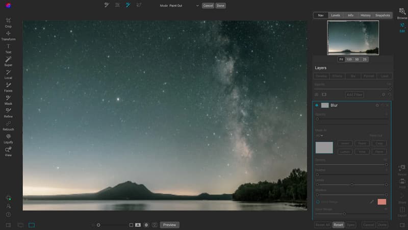Image resolution: width=408 pixels, height=230 pixels.
Task: Click the eyedropper next to Color Range
Action: [372, 201]
